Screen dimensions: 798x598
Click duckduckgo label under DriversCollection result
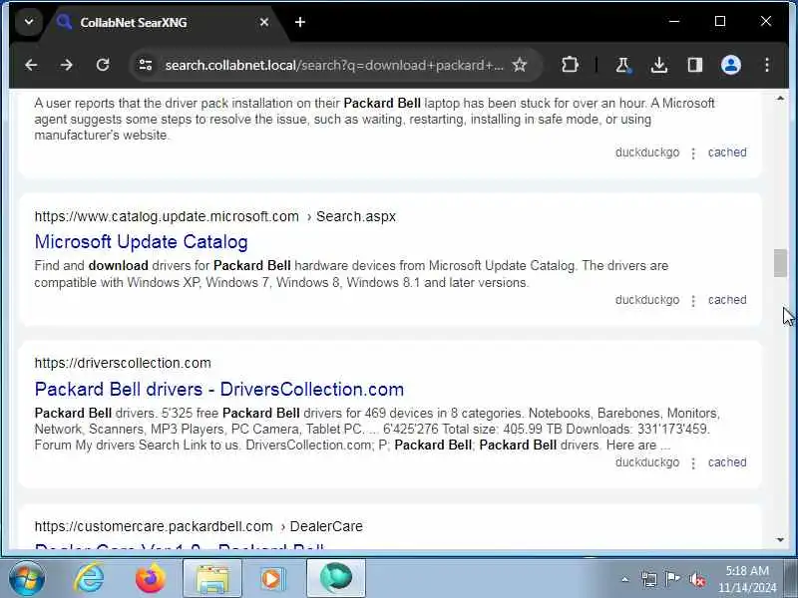pos(646,462)
